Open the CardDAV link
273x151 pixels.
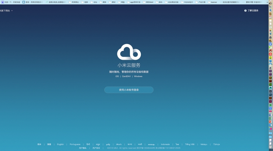point(126,76)
